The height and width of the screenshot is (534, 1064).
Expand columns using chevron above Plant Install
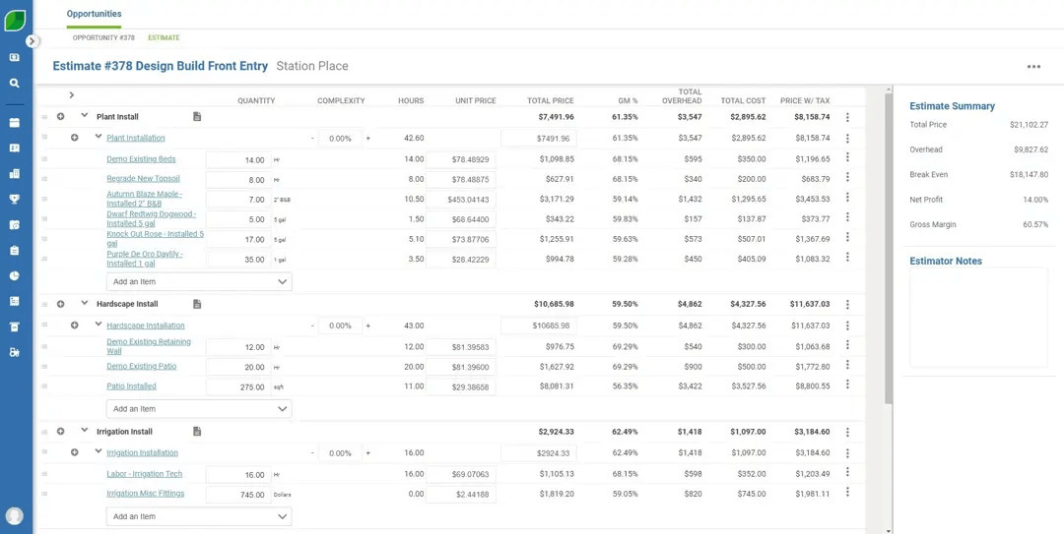[72, 94]
